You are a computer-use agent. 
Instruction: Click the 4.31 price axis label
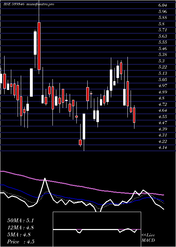click(x=163, y=135)
